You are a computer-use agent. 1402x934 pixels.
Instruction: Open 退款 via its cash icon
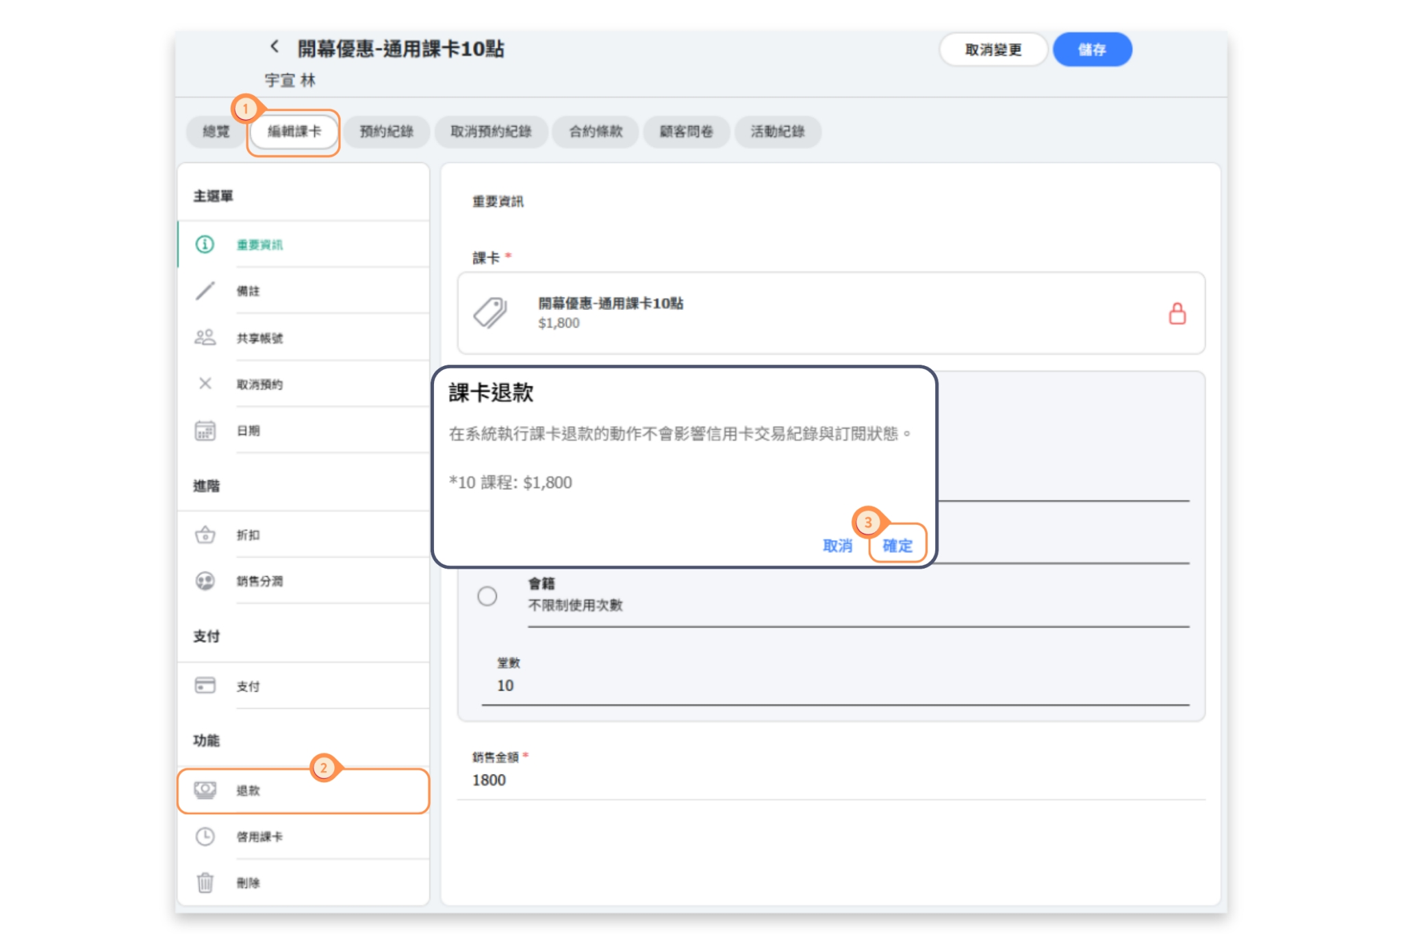pyautogui.click(x=205, y=790)
